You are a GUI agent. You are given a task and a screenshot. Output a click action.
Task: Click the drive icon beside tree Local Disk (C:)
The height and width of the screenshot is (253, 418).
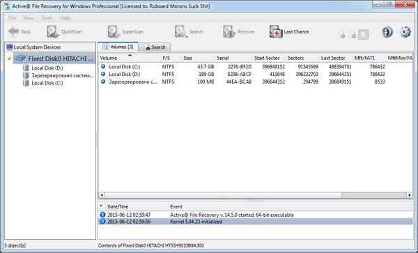tap(26, 83)
